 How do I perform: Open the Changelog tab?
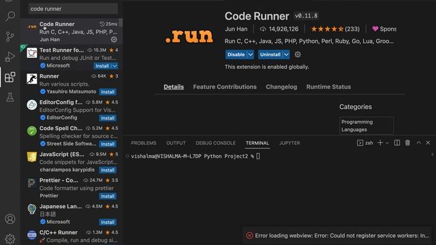[281, 87]
